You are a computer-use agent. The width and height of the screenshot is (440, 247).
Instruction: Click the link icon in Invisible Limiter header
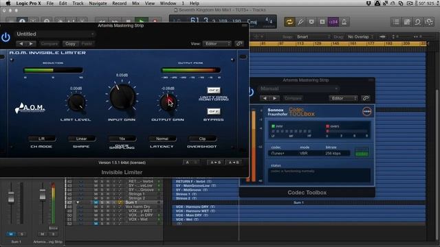point(239,44)
